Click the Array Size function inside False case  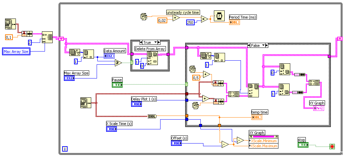tap(206, 56)
